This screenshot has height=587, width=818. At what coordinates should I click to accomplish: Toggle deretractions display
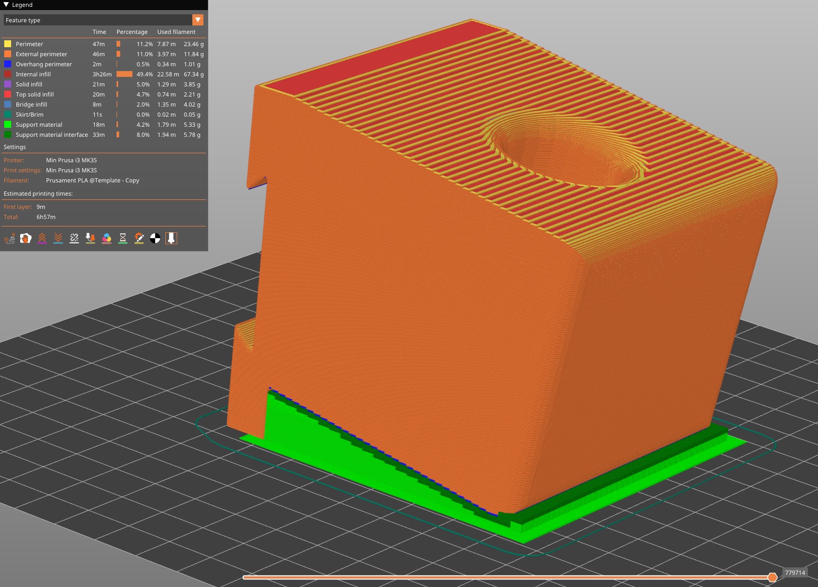click(x=58, y=238)
